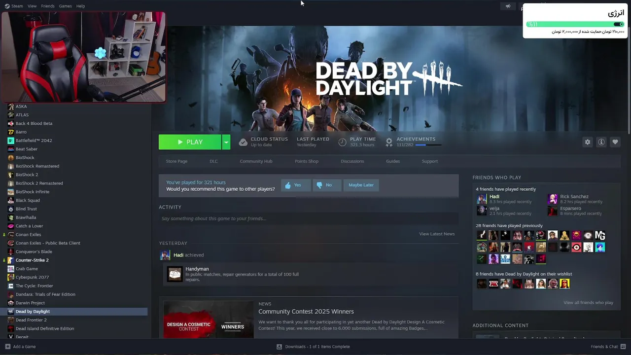Open Community Contest news thumbnail
Screen dimensions: 631x355
click(209, 319)
